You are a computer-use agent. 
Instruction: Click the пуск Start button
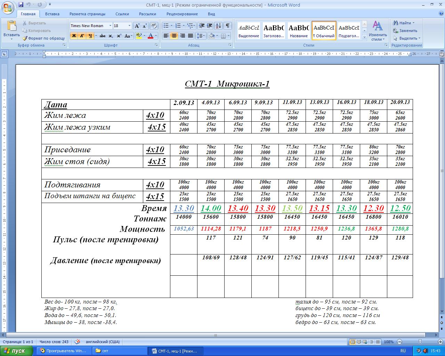pos(14,351)
